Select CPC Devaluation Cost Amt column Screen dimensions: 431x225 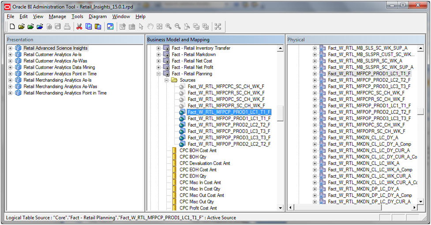pyautogui.click(x=205, y=163)
